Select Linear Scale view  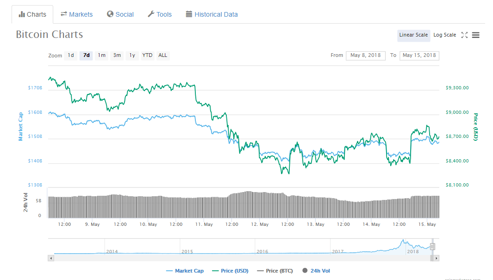(413, 35)
